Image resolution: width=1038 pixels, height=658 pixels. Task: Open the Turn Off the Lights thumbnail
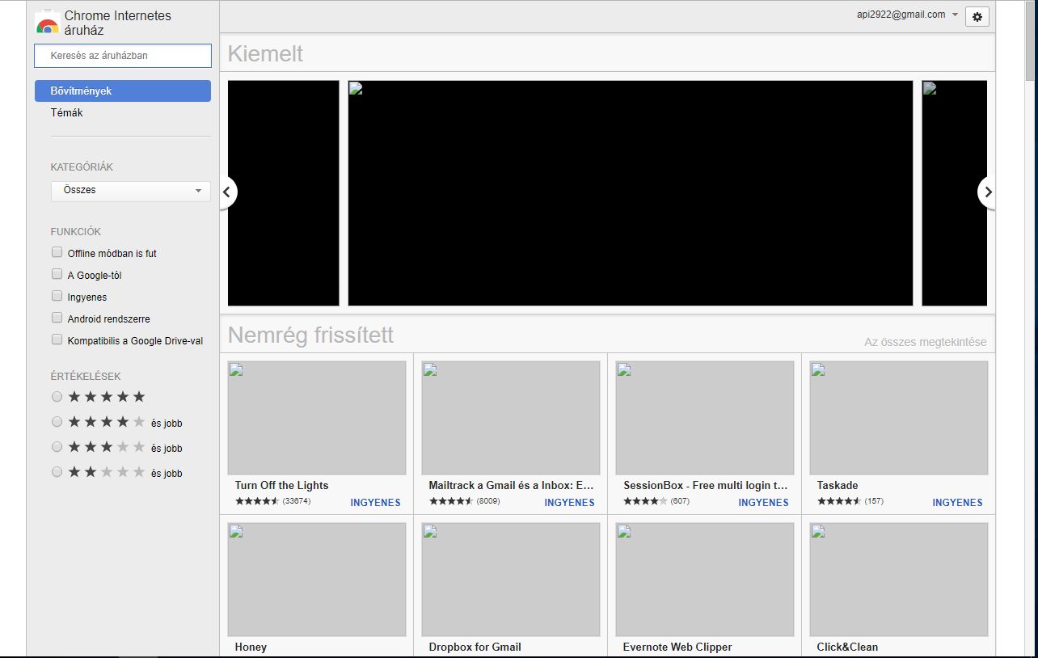pos(317,418)
